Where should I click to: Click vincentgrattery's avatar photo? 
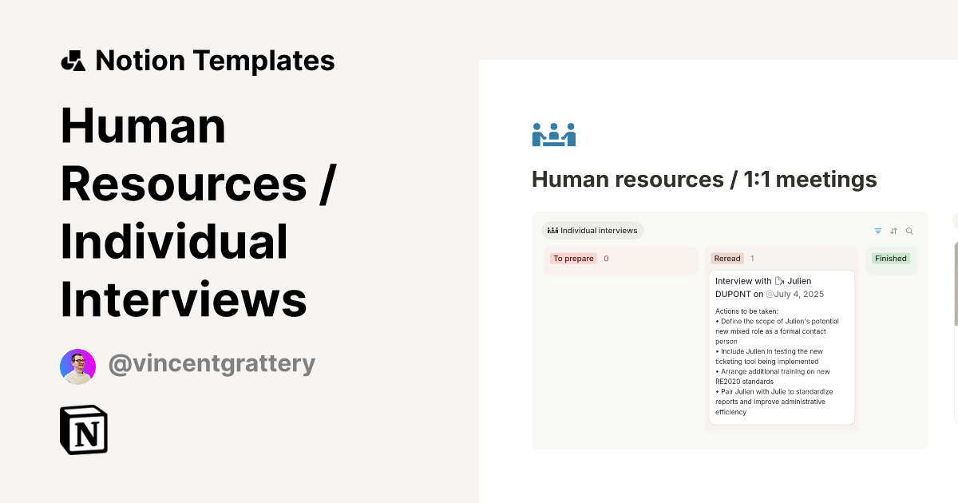77,366
